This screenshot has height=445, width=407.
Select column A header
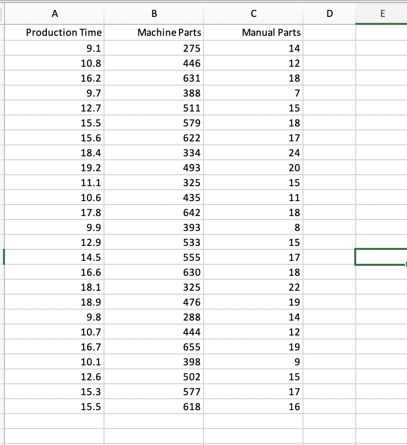(x=55, y=14)
